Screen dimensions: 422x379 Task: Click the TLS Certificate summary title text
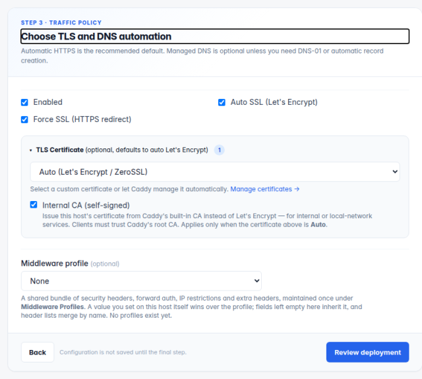click(x=122, y=150)
